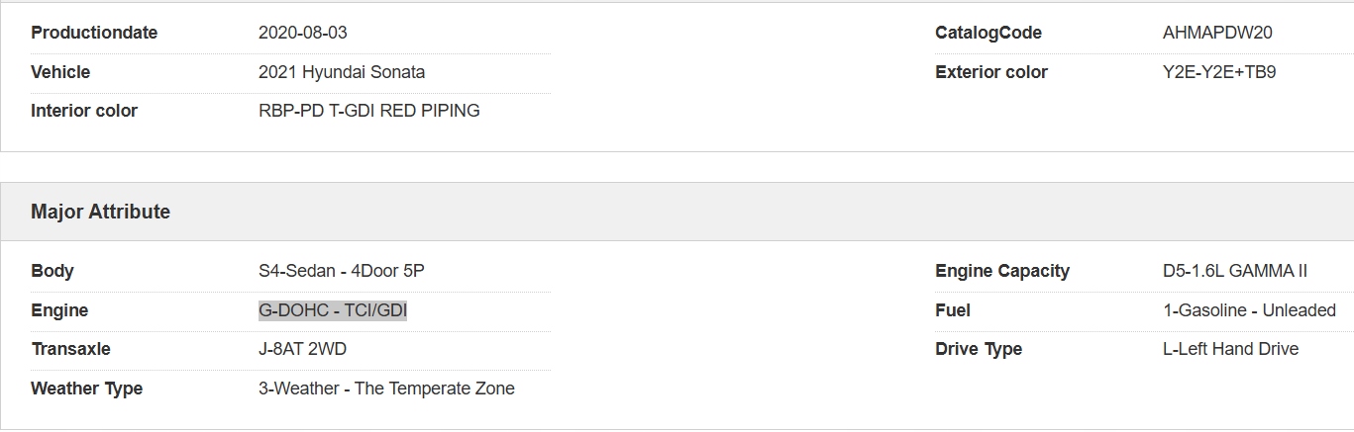This screenshot has height=432, width=1354.
Task: Click the production date value 2020-08-03
Action: click(x=302, y=33)
